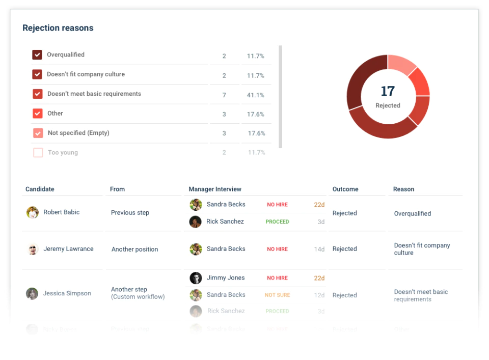Viewport: 489px width, 360px height.
Task: Click Robert Babic's avatar
Action: click(x=33, y=212)
